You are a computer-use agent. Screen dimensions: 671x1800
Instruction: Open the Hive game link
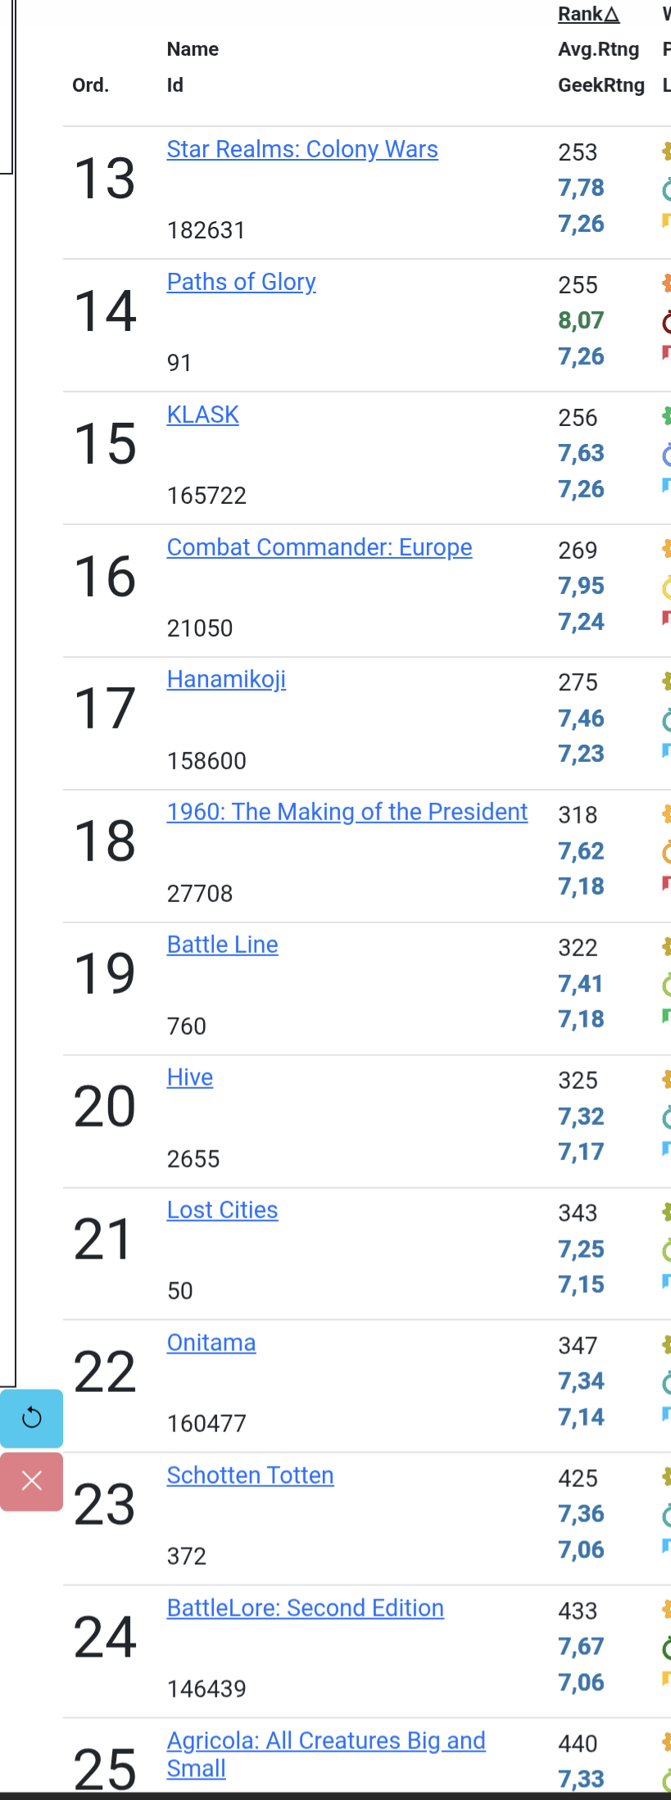coord(189,1077)
